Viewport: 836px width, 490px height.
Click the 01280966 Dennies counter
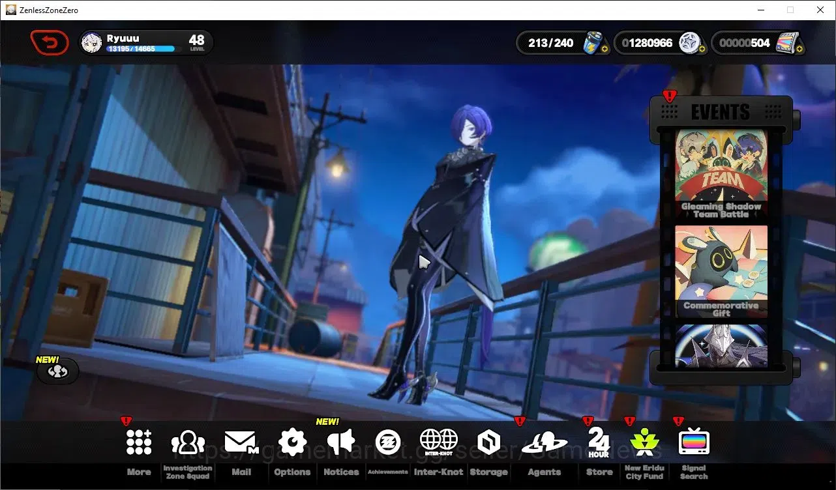click(x=647, y=43)
